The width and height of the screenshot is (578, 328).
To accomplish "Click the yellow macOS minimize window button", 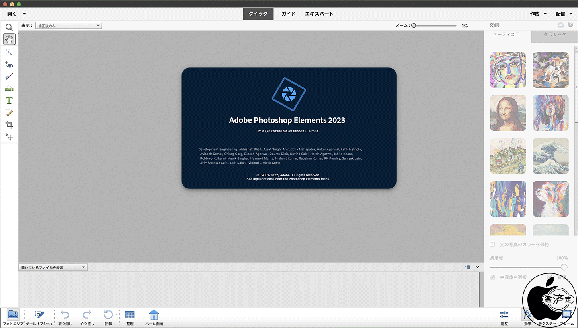I will tap(12, 4).
